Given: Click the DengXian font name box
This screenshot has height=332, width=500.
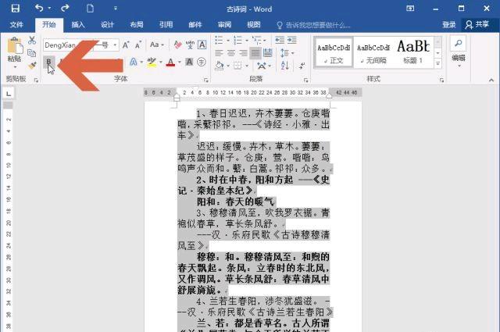Looking at the screenshot, I should pos(67,45).
